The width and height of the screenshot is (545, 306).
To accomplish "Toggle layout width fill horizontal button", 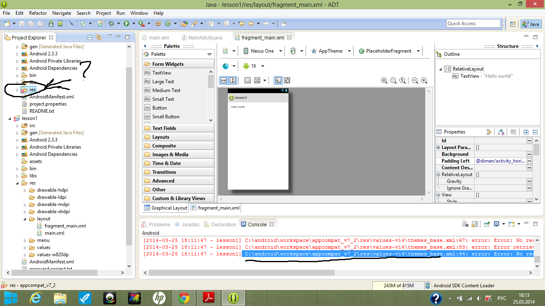I will (224, 80).
